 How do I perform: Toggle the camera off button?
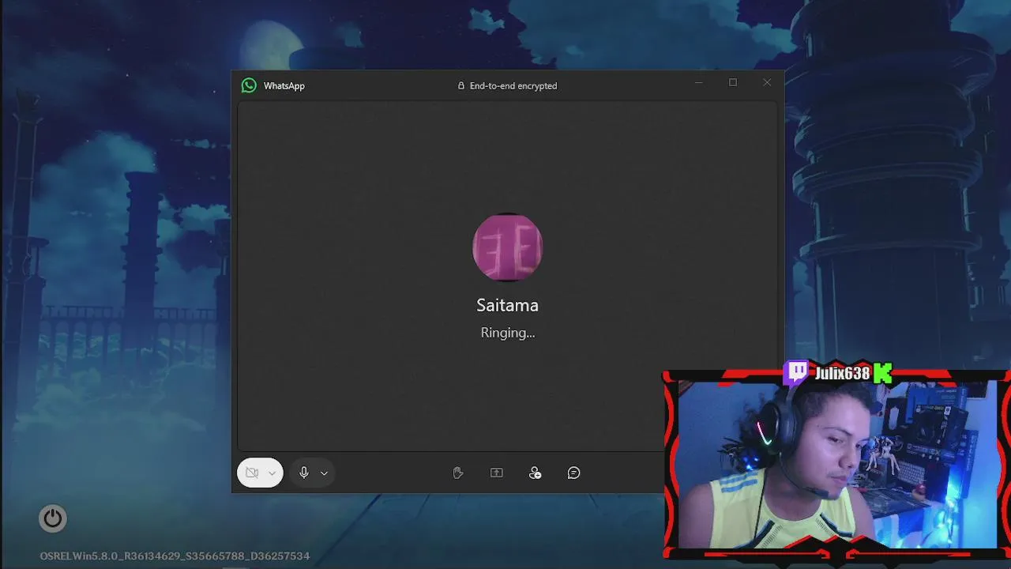click(x=252, y=473)
